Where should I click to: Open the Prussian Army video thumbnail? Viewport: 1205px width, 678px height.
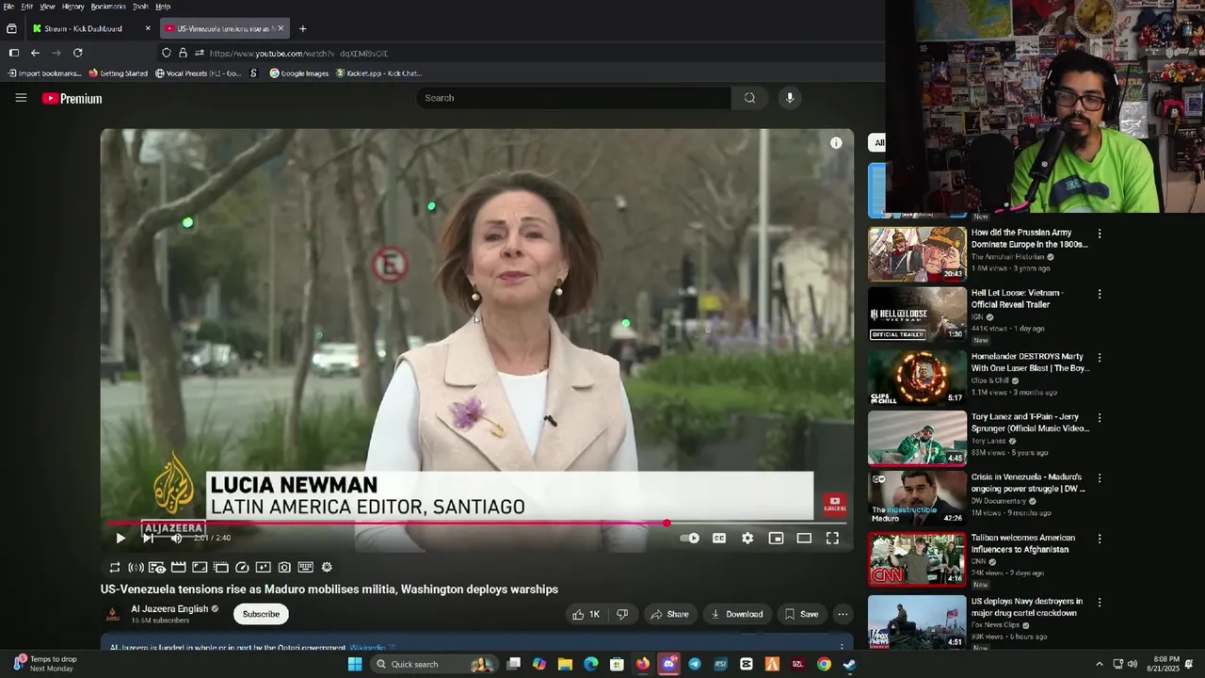coord(917,254)
